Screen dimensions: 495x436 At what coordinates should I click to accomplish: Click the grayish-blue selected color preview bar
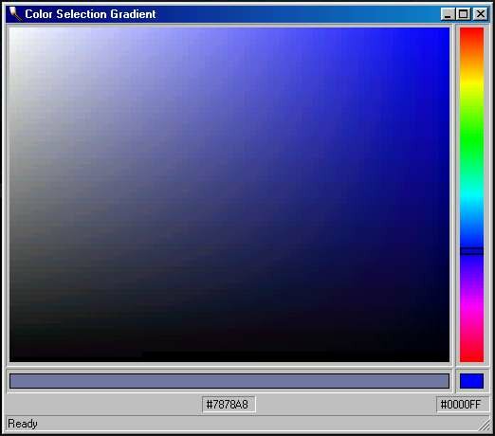[229, 381]
